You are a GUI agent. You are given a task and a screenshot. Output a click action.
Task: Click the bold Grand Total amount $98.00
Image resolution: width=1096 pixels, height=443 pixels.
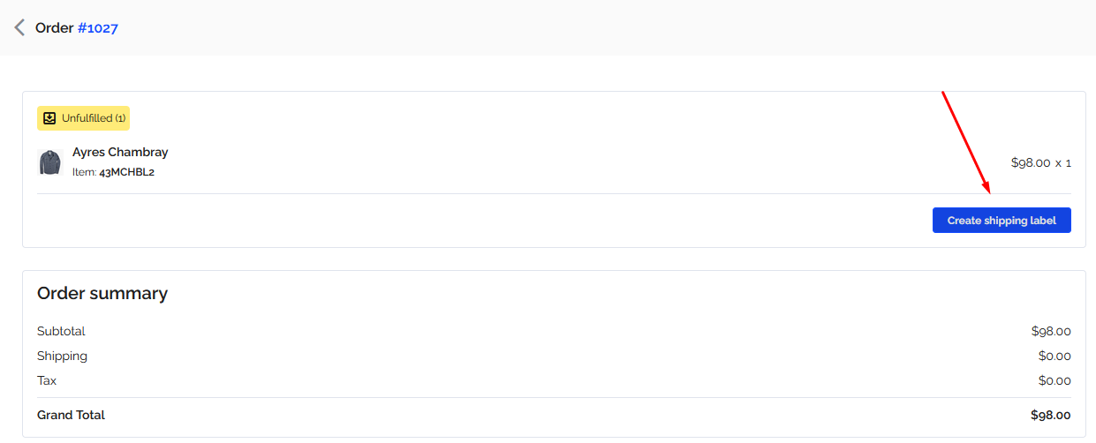pyautogui.click(x=1051, y=415)
